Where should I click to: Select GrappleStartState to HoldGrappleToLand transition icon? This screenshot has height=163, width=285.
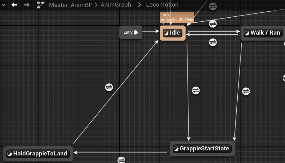[121, 160]
